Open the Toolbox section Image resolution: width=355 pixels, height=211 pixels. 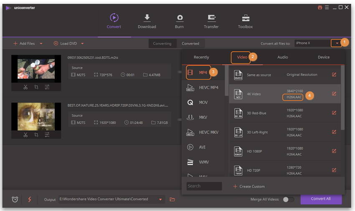pos(246,21)
